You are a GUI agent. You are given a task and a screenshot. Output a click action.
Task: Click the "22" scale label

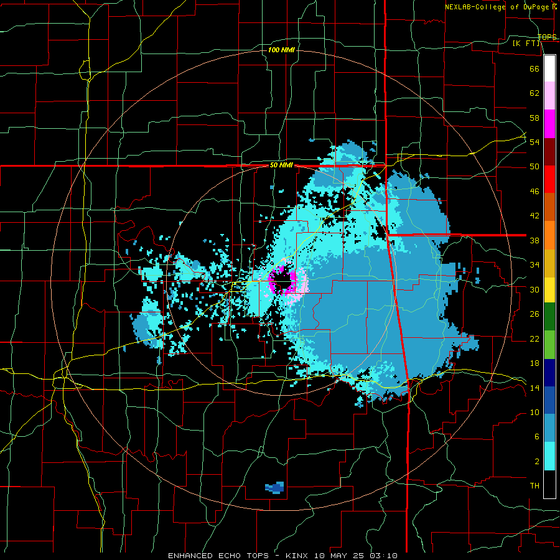pyautogui.click(x=534, y=338)
